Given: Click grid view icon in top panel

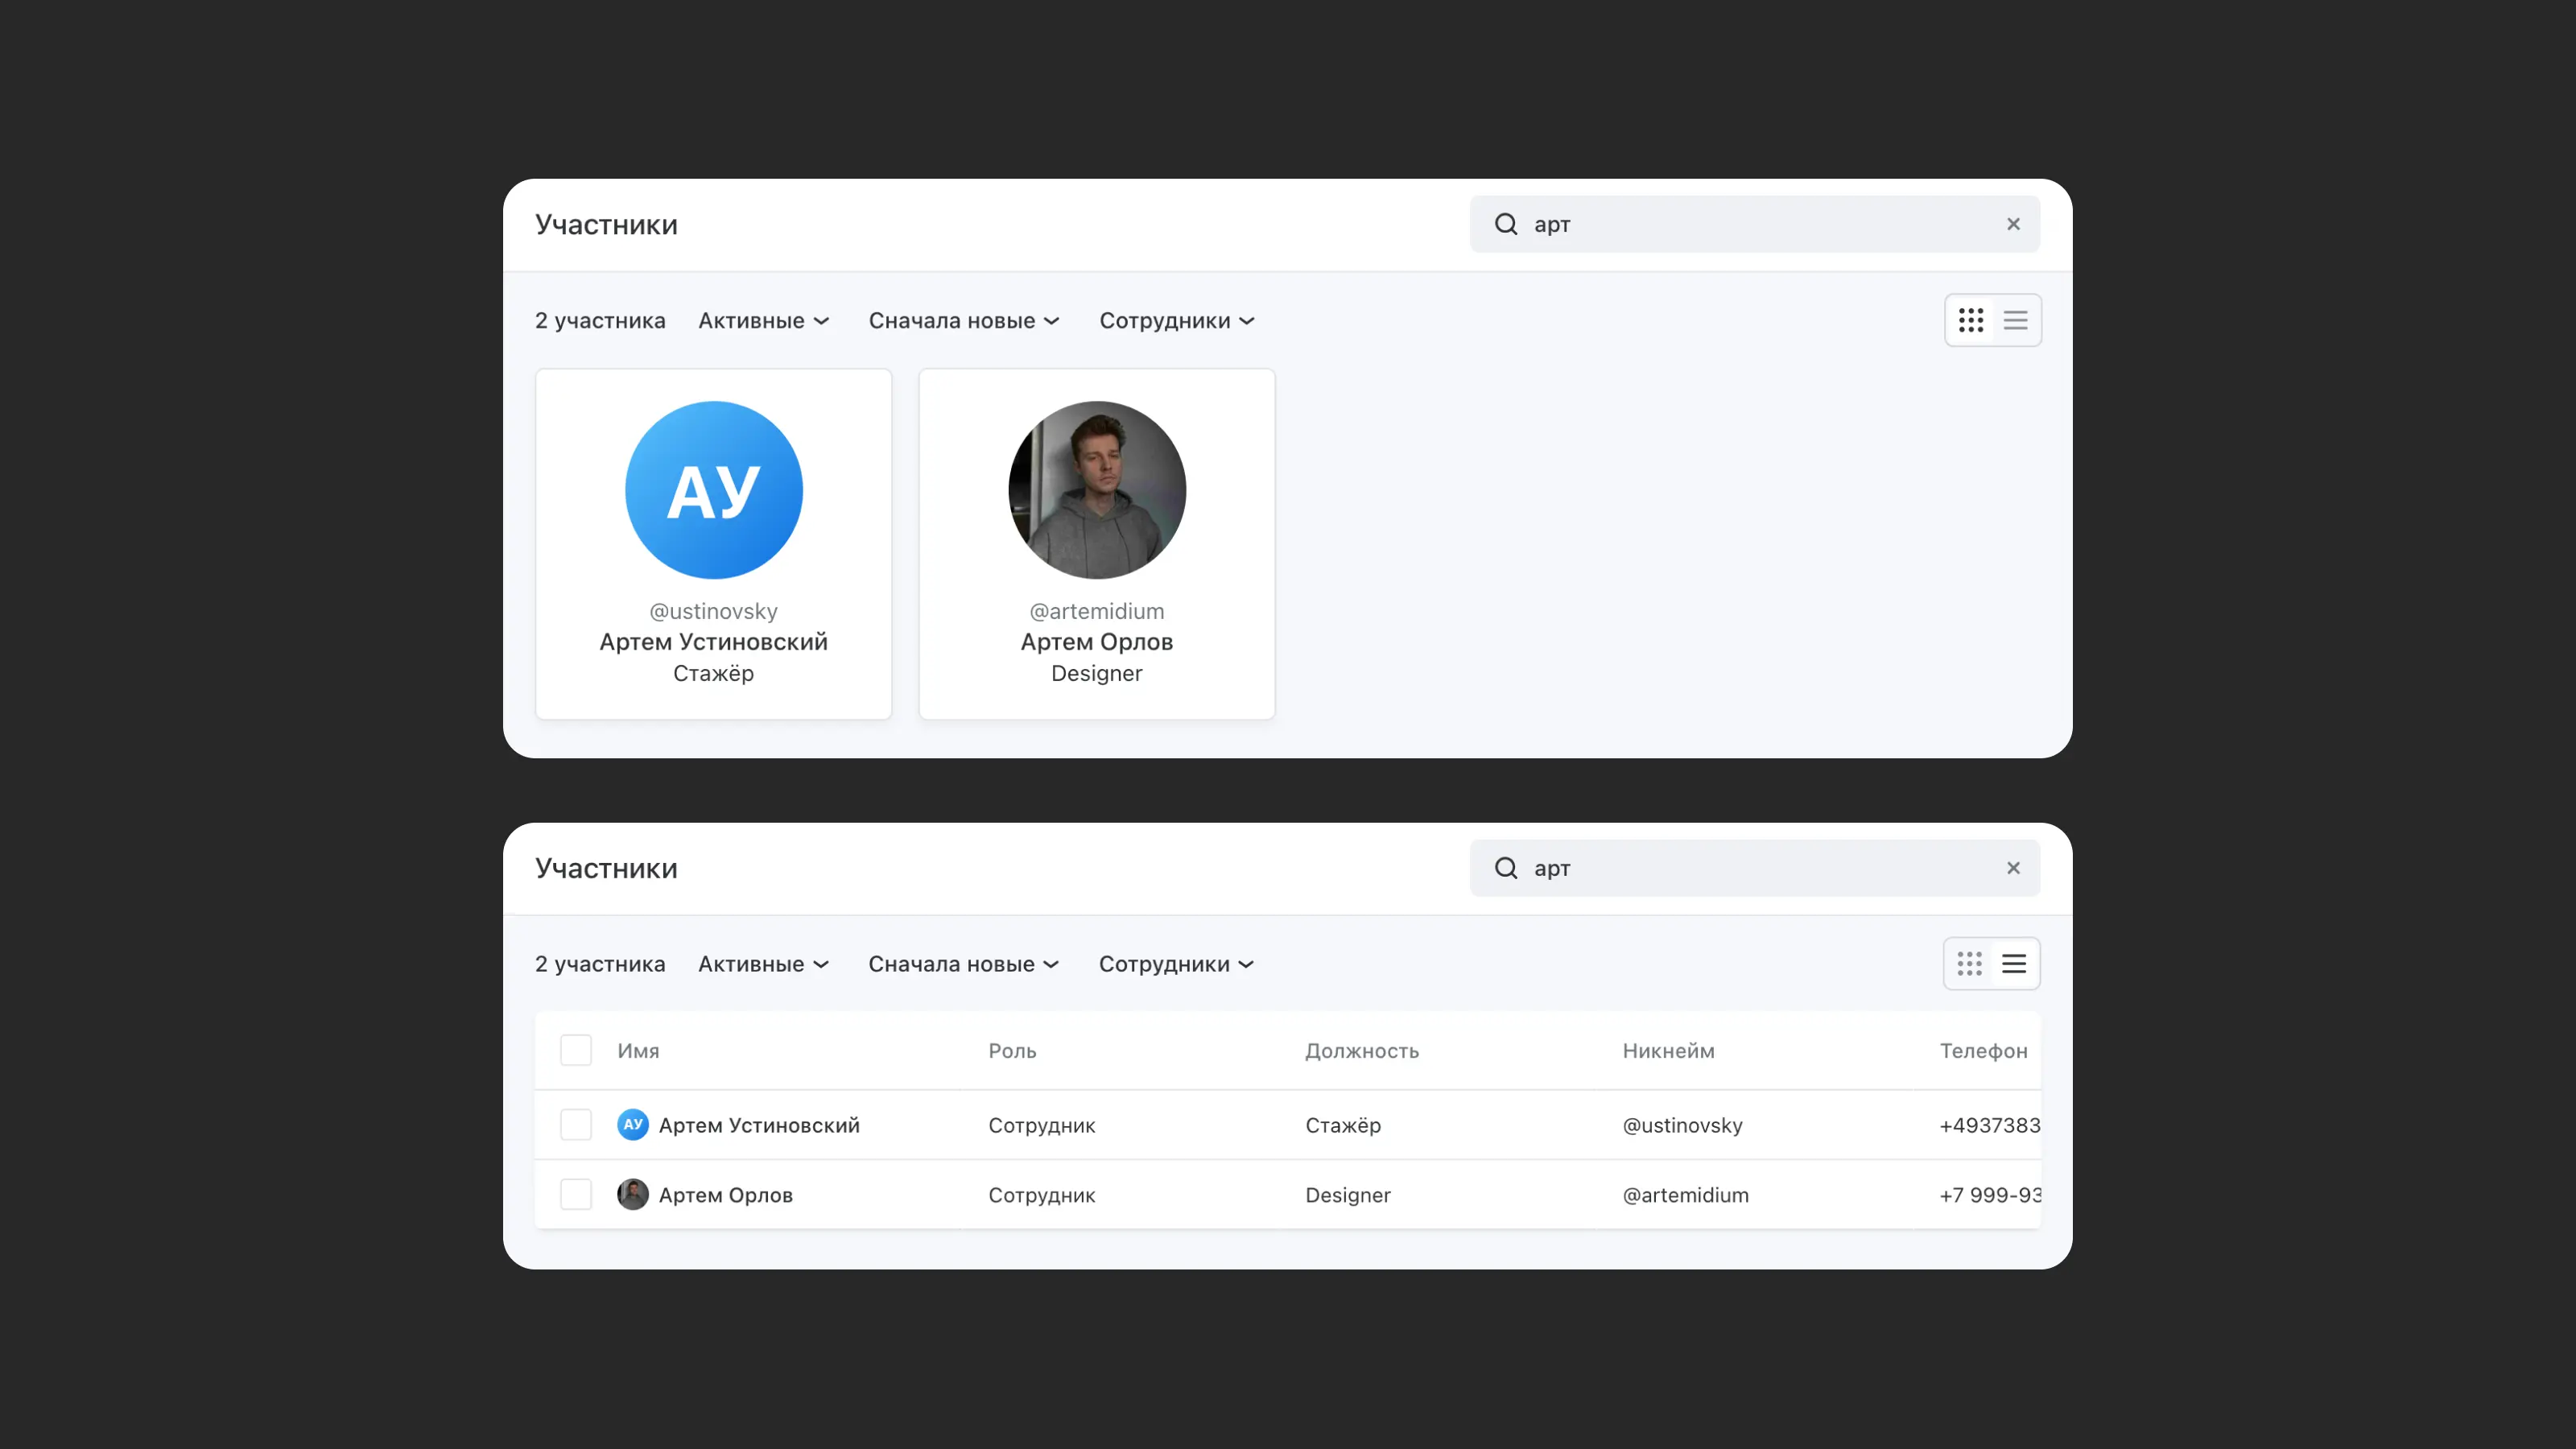Looking at the screenshot, I should [x=1970, y=320].
